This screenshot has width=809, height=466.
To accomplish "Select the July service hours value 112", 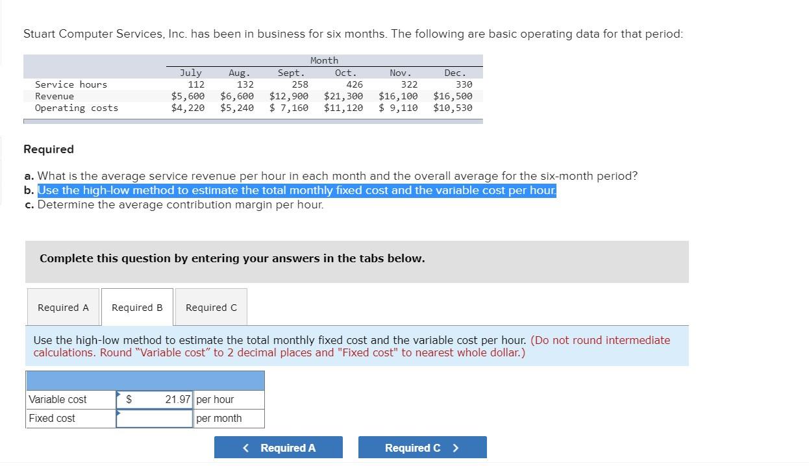I will point(195,84).
